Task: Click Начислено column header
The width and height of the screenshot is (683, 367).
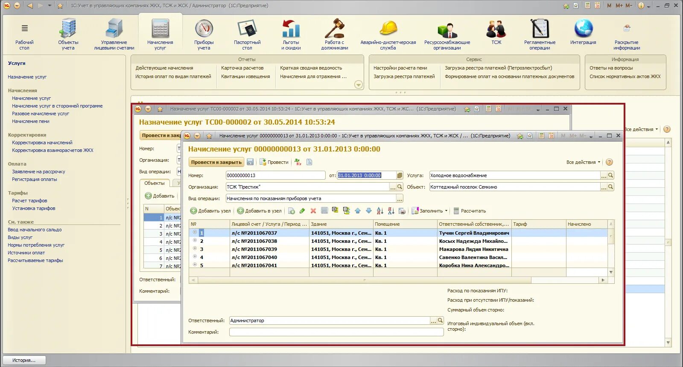Action: coord(587,224)
